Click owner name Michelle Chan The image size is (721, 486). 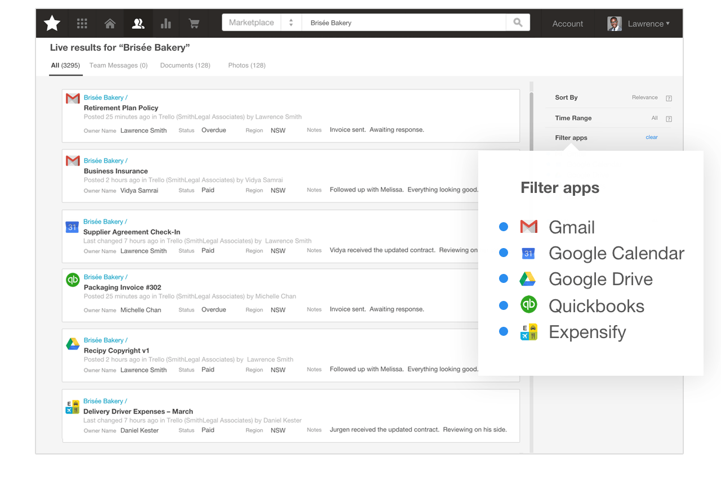click(141, 310)
